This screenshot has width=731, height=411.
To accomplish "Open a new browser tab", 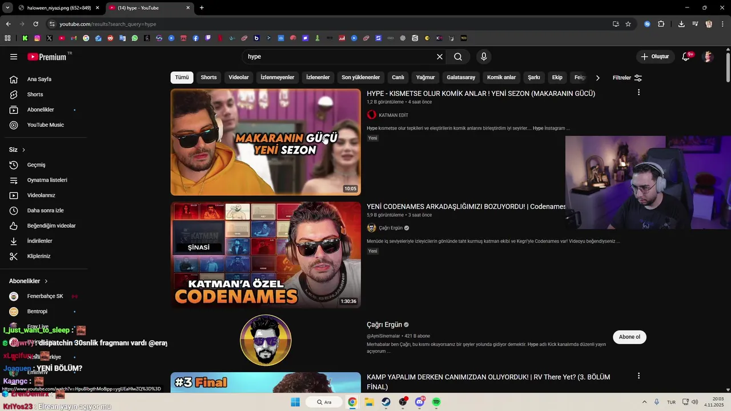I will (202, 8).
